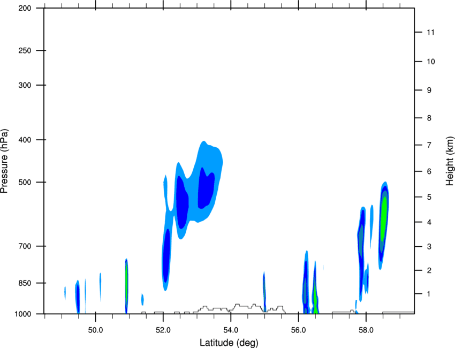Click the 1 km height label
This screenshot has height=348, width=455.
point(429,294)
